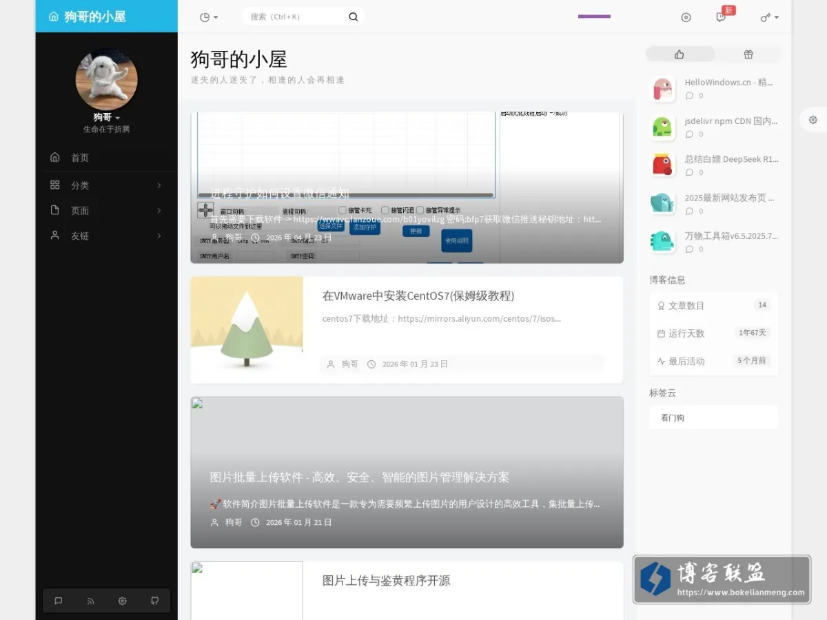The height and width of the screenshot is (620, 827).
Task: Open 图片上传与鉴黄程序开源 article
Action: point(386,581)
